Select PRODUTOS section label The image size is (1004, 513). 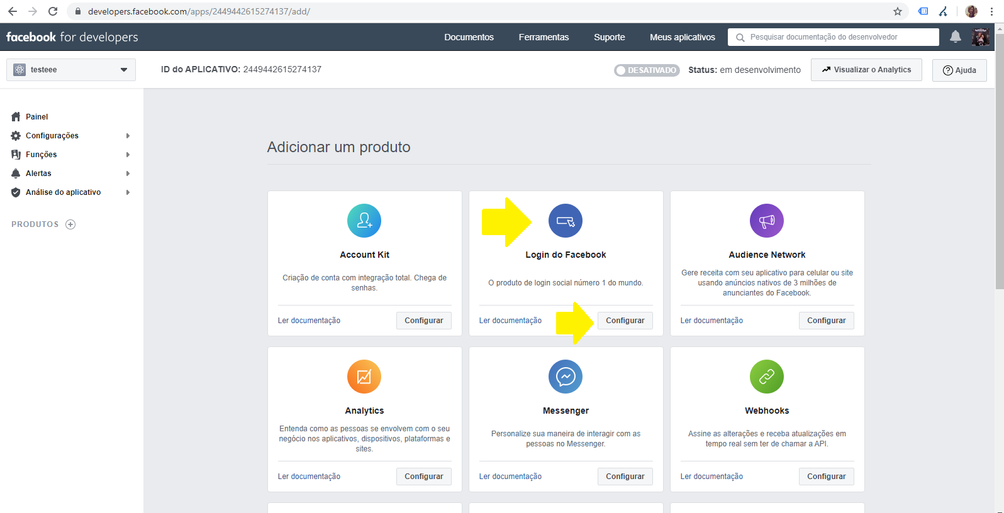pos(35,224)
